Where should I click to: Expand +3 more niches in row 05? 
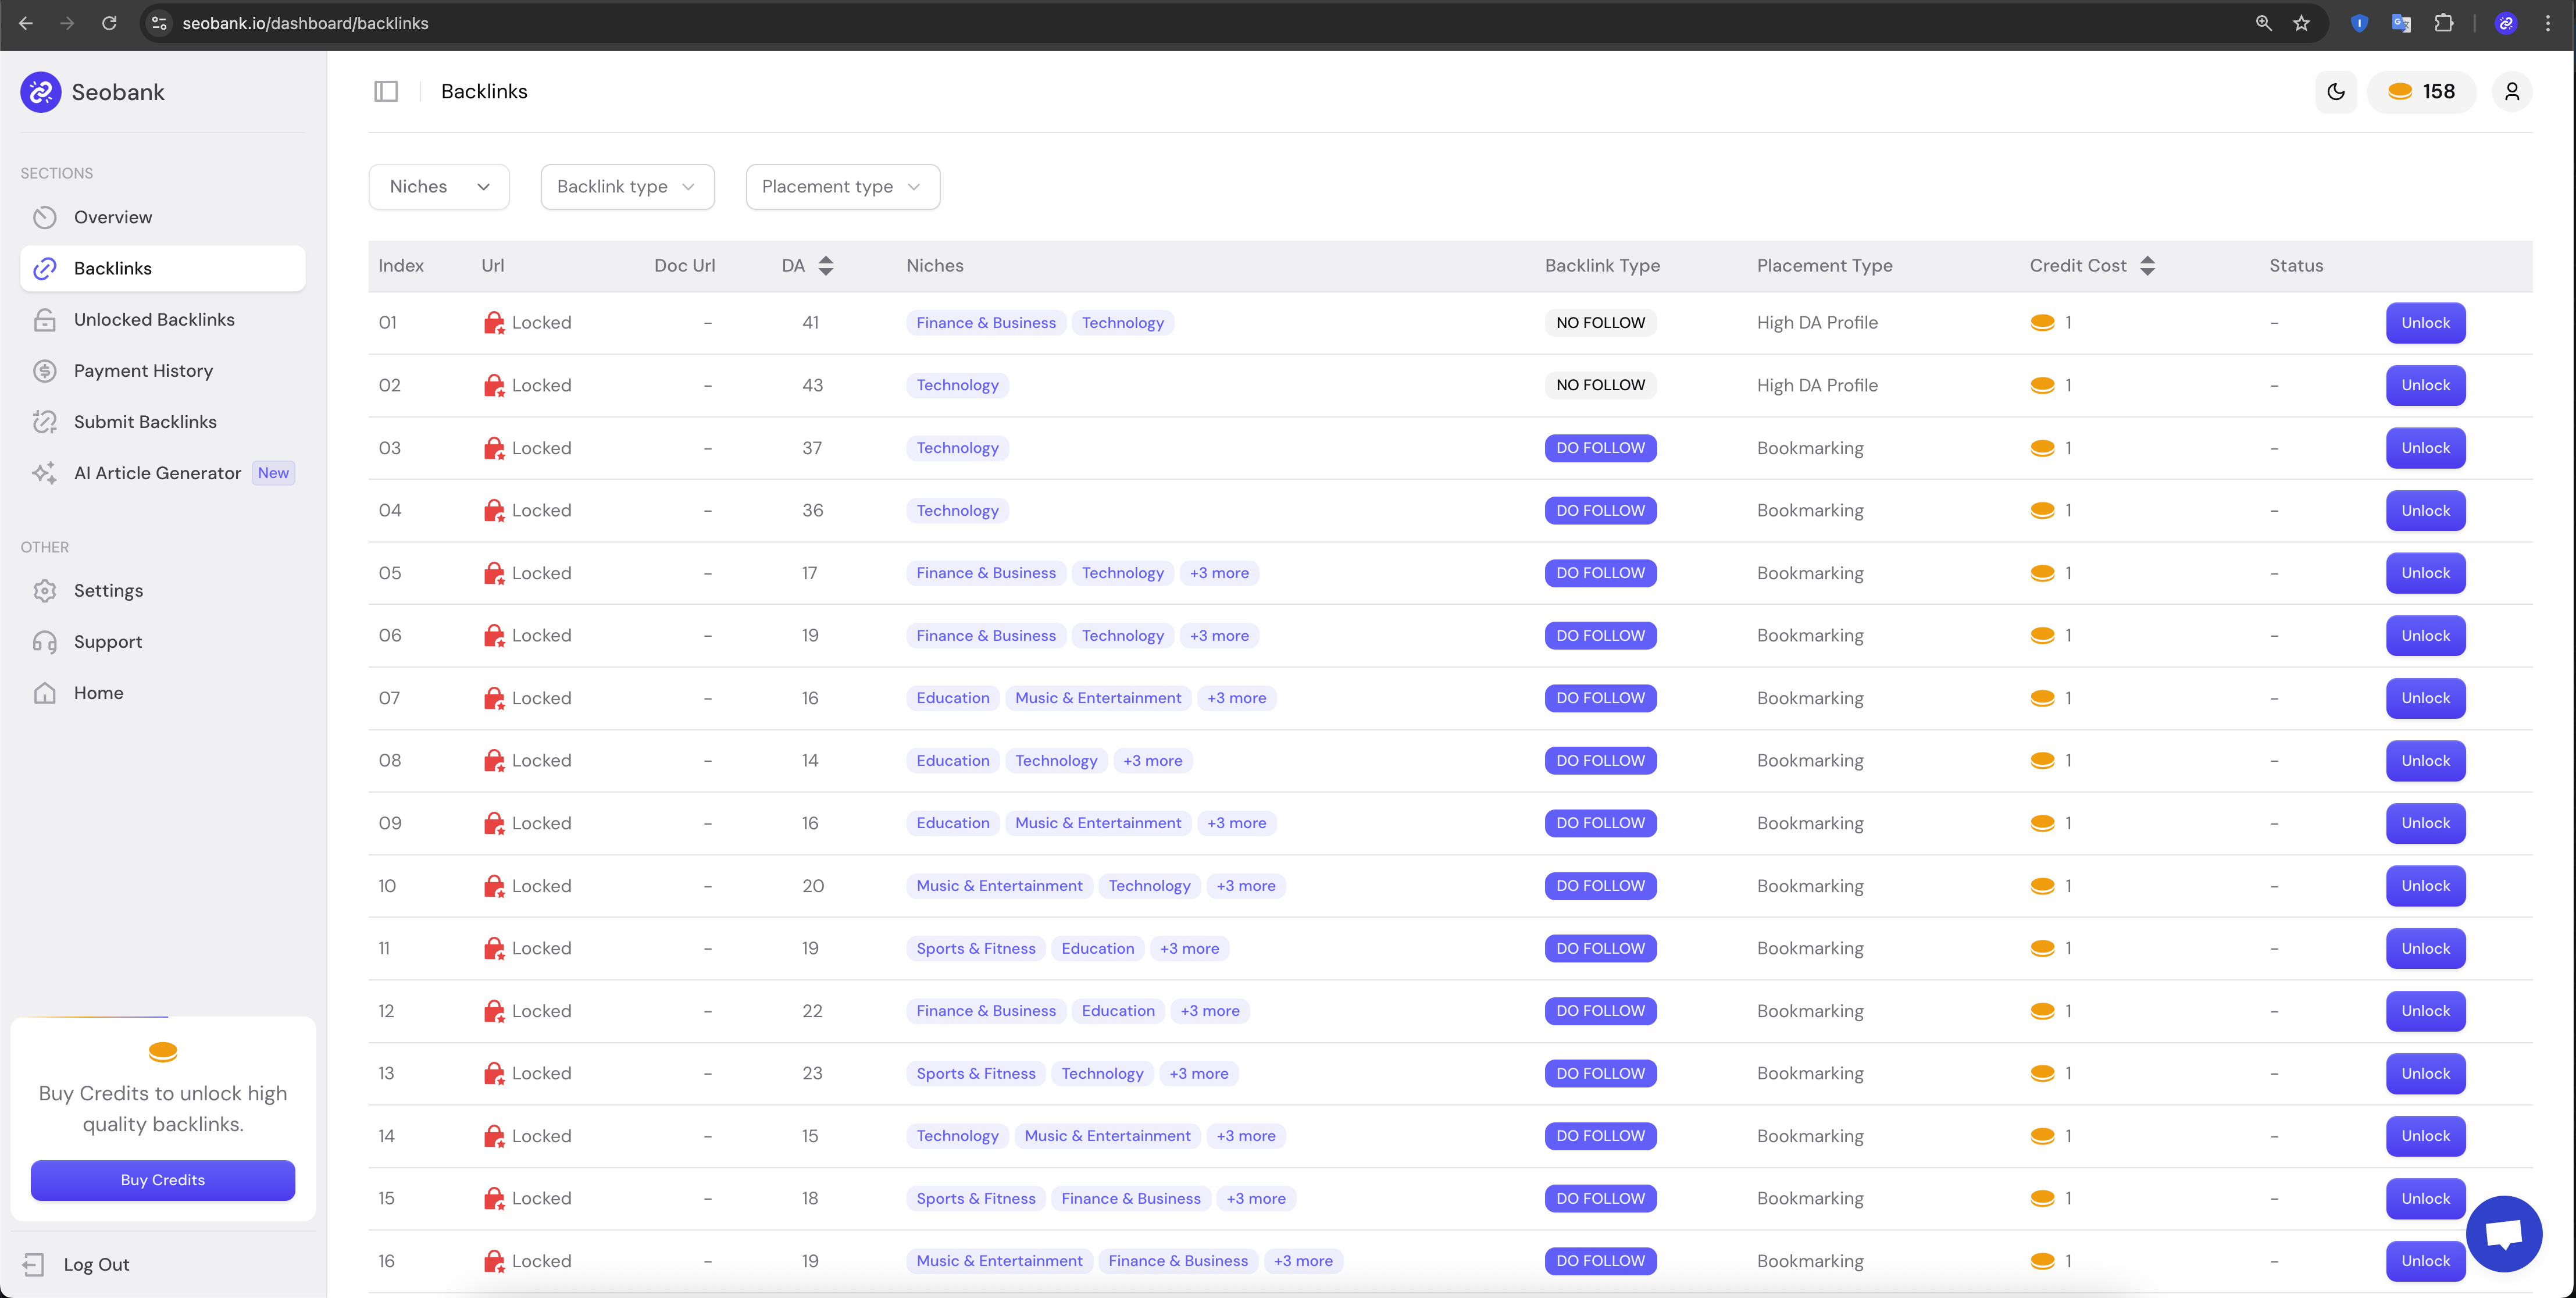pyautogui.click(x=1219, y=573)
